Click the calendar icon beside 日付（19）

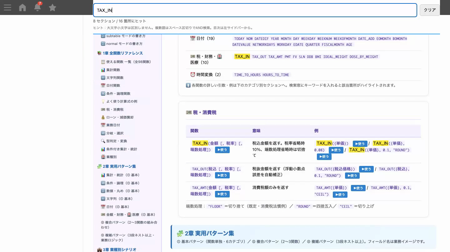pyautogui.click(x=192, y=38)
